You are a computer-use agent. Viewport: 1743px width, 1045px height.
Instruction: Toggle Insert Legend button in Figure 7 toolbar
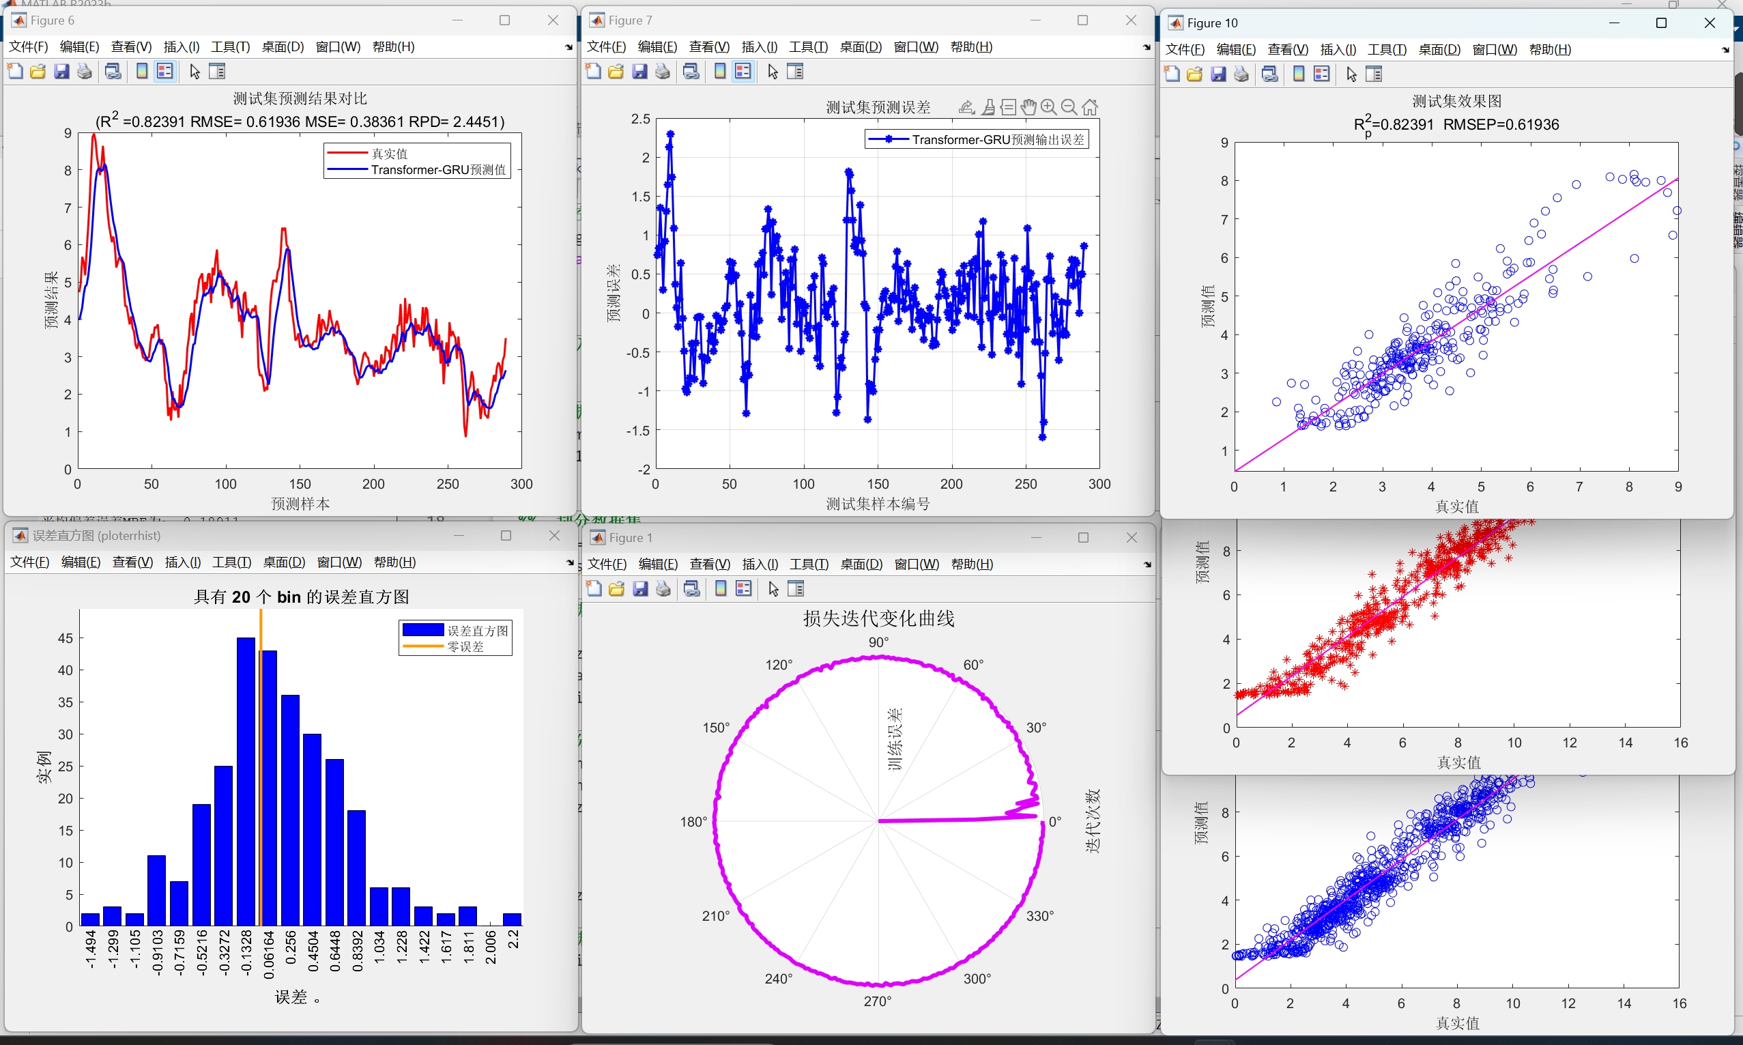click(743, 71)
